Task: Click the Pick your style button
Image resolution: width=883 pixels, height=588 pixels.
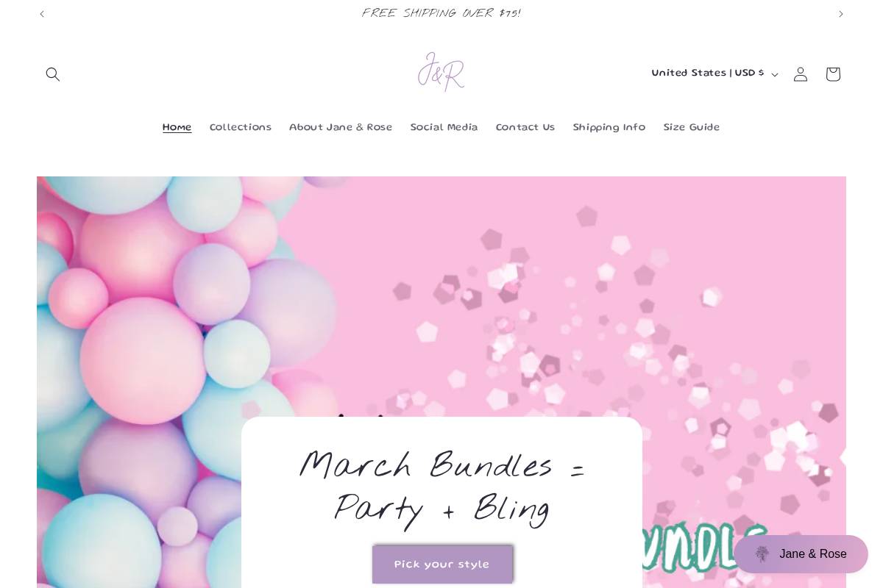Action: click(x=442, y=564)
